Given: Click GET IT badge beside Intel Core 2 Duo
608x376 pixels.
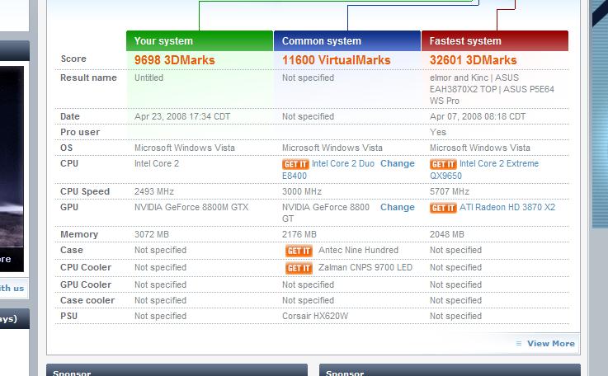Looking at the screenshot, I should [295, 164].
